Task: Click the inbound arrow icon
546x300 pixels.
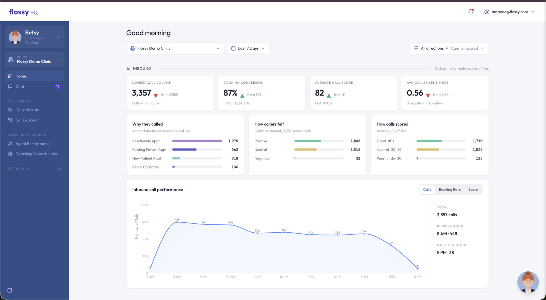Action: (x=129, y=69)
